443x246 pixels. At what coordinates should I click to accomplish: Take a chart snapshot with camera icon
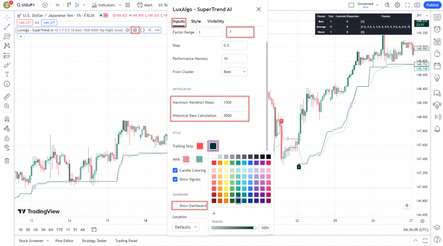click(x=417, y=5)
